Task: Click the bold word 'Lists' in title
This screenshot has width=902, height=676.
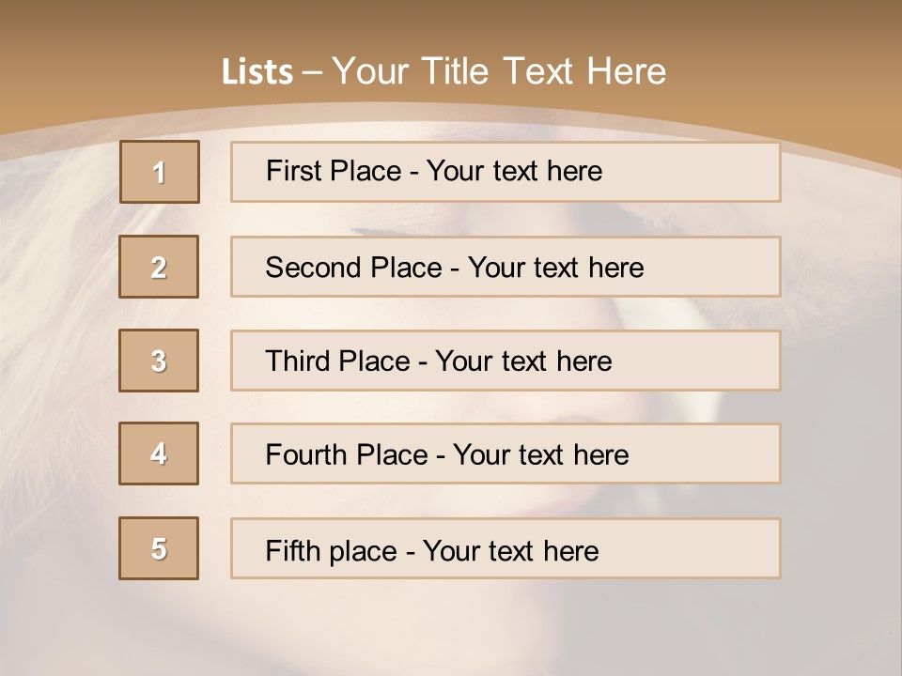Action: pyautogui.click(x=257, y=72)
